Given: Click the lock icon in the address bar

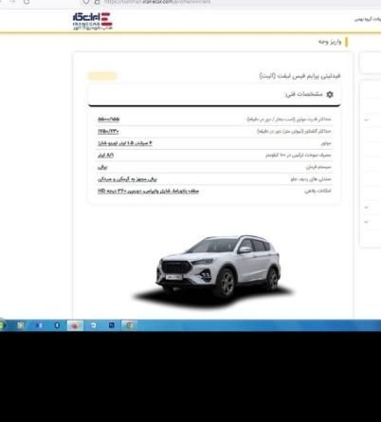Looking at the screenshot, I should pyautogui.click(x=97, y=2).
